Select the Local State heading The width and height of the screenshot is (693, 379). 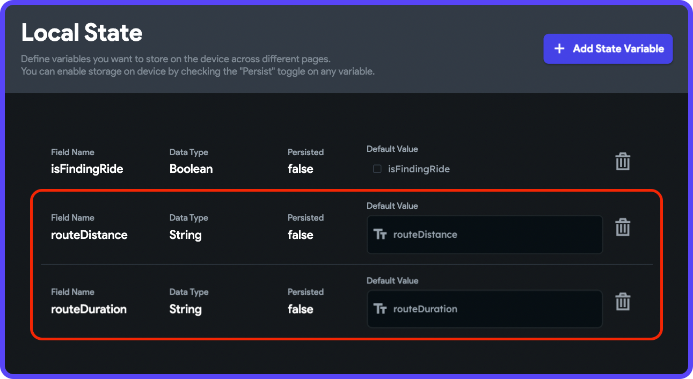click(82, 33)
